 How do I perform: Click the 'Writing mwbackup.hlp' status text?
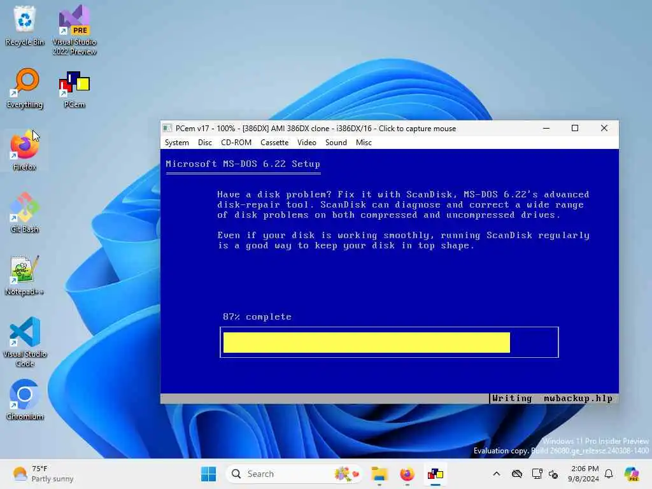(x=552, y=399)
